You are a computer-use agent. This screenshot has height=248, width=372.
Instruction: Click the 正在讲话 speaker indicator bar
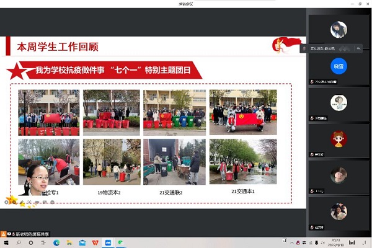pos(331,48)
